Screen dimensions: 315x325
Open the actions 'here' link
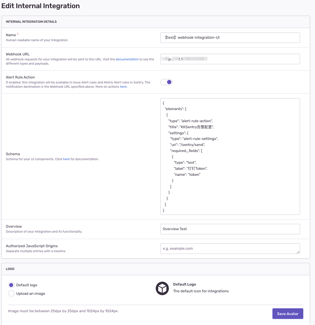coord(123,87)
